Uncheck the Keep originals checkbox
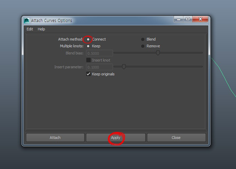Image resolution: width=236 pixels, height=169 pixels. point(88,74)
